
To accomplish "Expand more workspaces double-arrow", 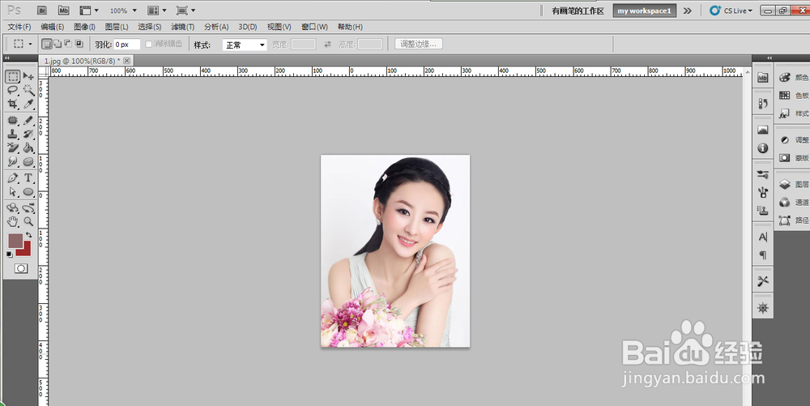I will point(687,11).
